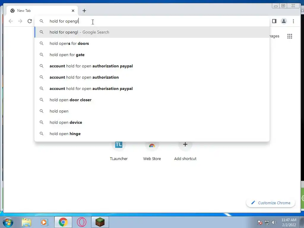
Task: Select 'hold open door closer' suggestion
Action: [x=152, y=100]
